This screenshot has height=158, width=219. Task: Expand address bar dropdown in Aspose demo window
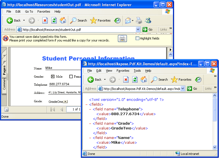pos(182,89)
